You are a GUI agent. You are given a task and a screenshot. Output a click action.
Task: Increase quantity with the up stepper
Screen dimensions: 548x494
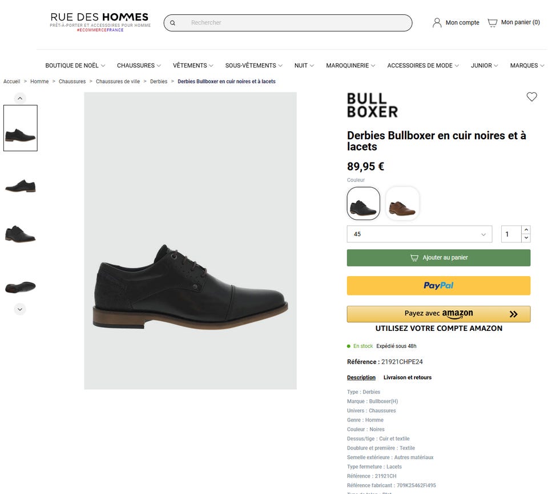pyautogui.click(x=526, y=230)
